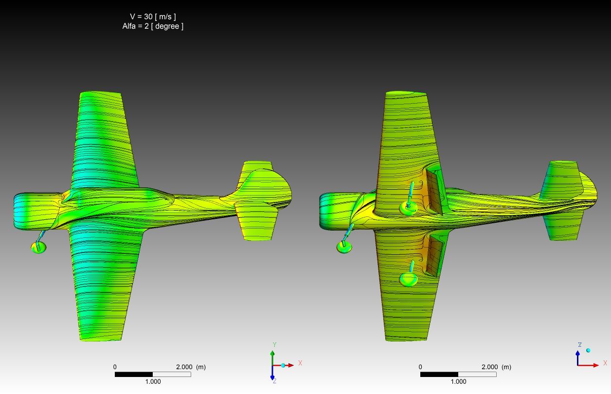This screenshot has height=394, width=611.
Task: Select the V = 30 [m/s] annotation
Action: [153, 17]
